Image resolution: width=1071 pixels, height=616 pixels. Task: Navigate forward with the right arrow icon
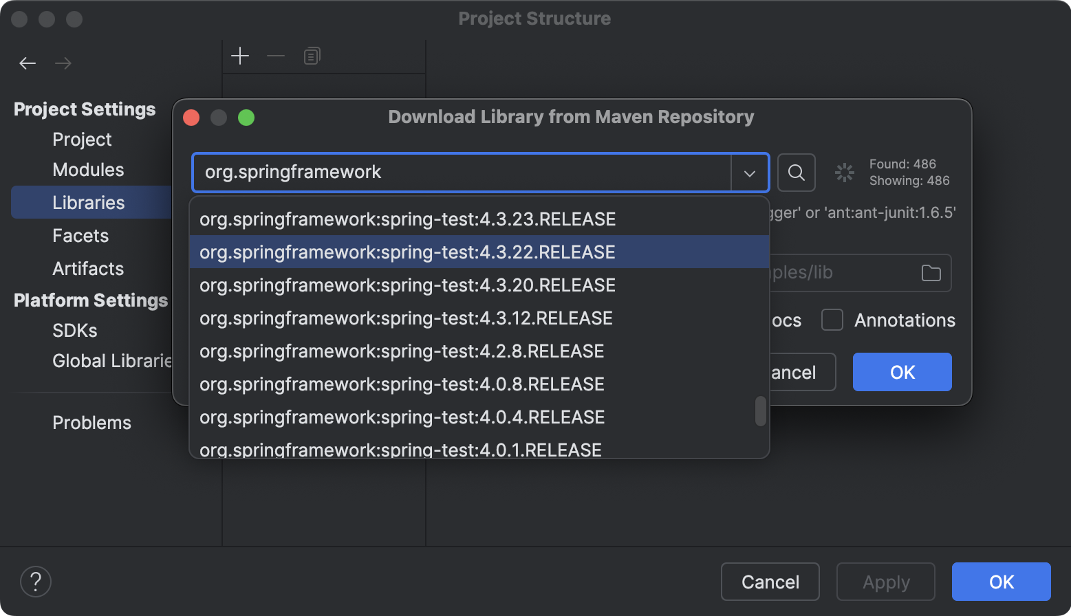tap(63, 63)
